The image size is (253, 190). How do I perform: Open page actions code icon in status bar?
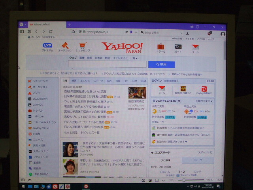pyautogui.click(x=163, y=180)
